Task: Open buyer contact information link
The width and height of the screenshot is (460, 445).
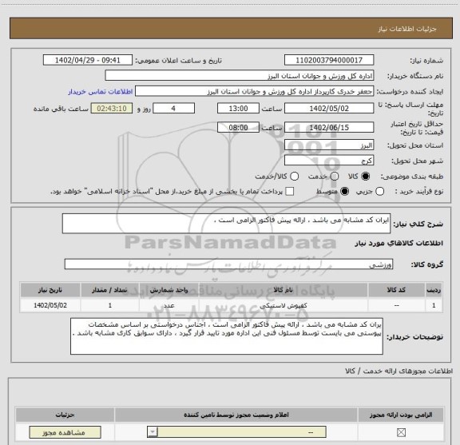Action: pos(101,92)
